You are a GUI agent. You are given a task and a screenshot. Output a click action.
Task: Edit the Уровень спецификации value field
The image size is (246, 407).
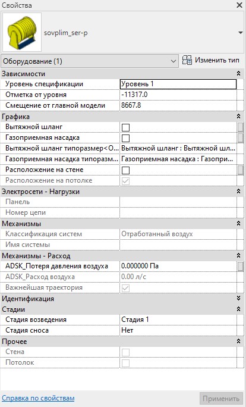click(178, 84)
